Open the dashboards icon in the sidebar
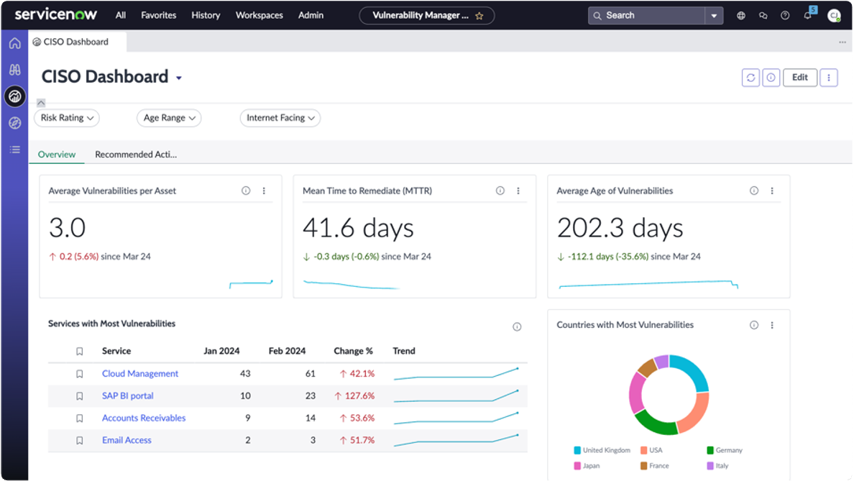Viewport: 854px width, 481px height. tap(14, 96)
